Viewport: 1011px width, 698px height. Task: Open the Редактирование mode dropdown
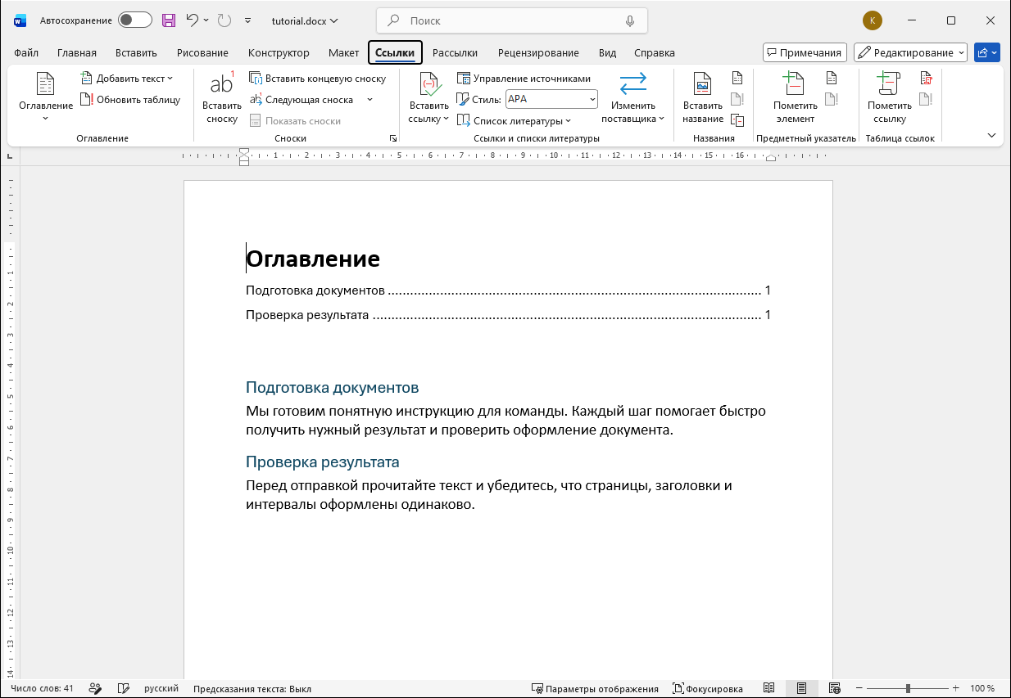point(910,52)
